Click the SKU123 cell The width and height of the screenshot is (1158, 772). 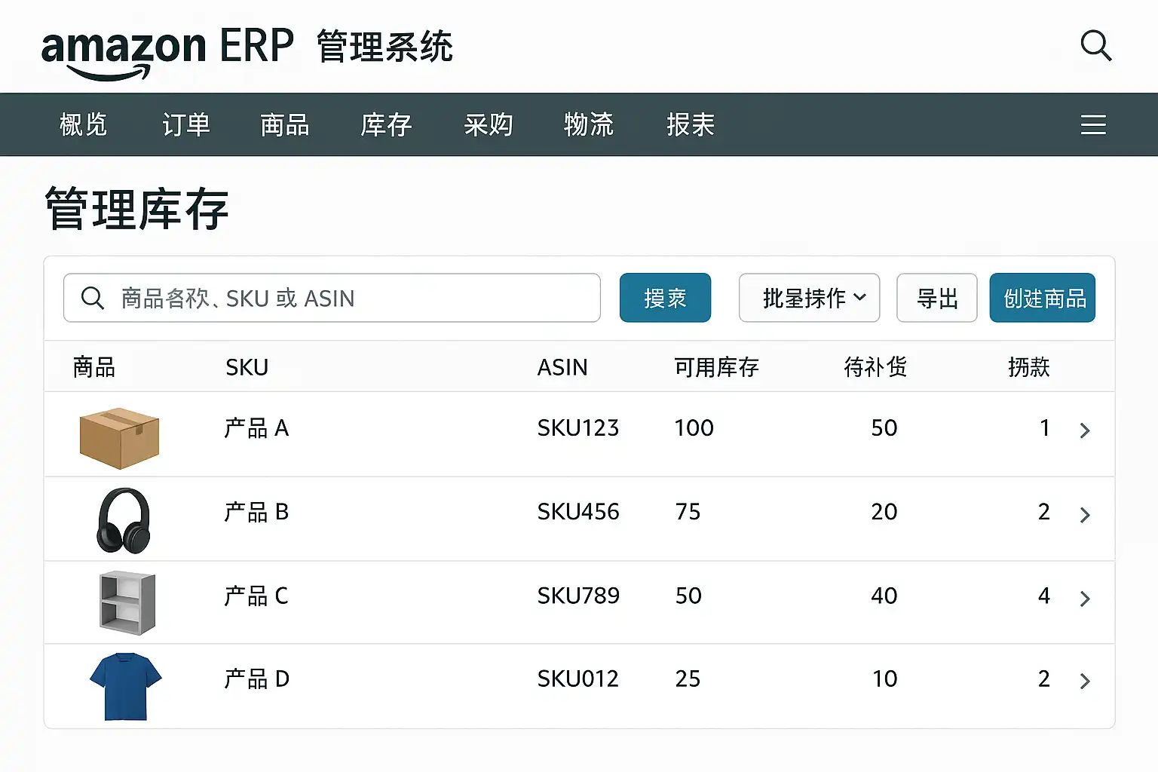tap(578, 428)
